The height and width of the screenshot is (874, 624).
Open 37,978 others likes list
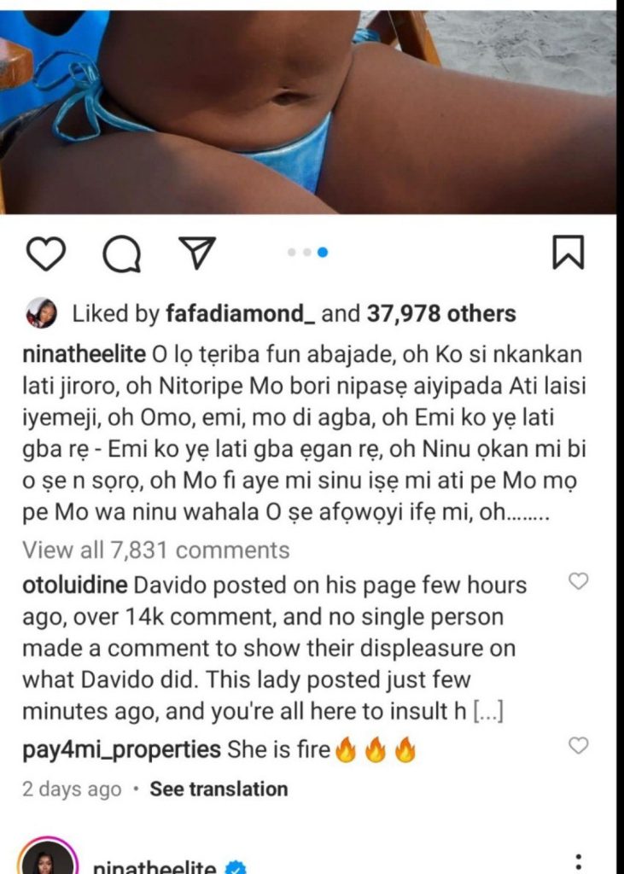(441, 314)
